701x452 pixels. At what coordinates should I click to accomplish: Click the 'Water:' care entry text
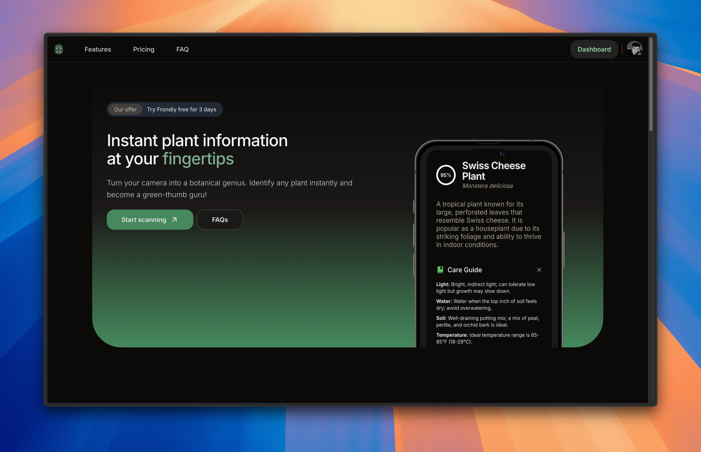tap(486, 304)
